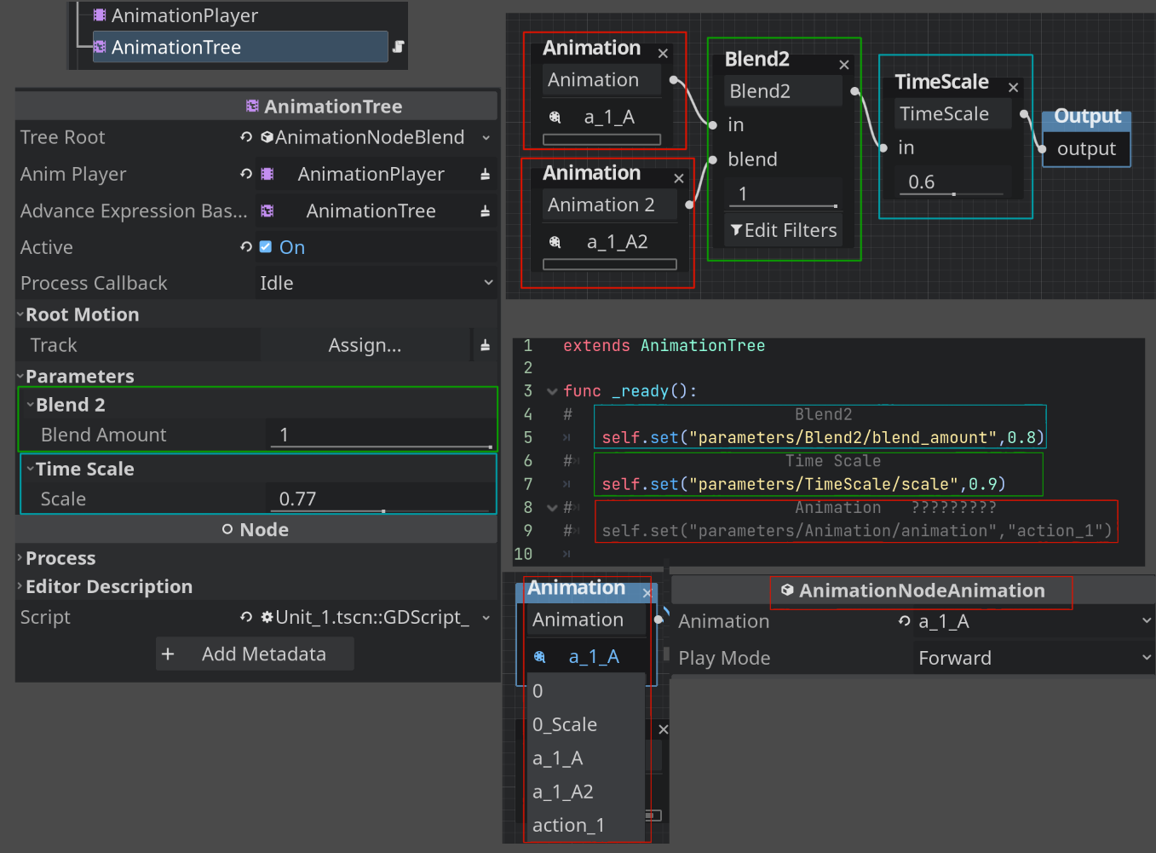
Task: Open the Process Callback Idle dropdown
Action: (x=377, y=283)
